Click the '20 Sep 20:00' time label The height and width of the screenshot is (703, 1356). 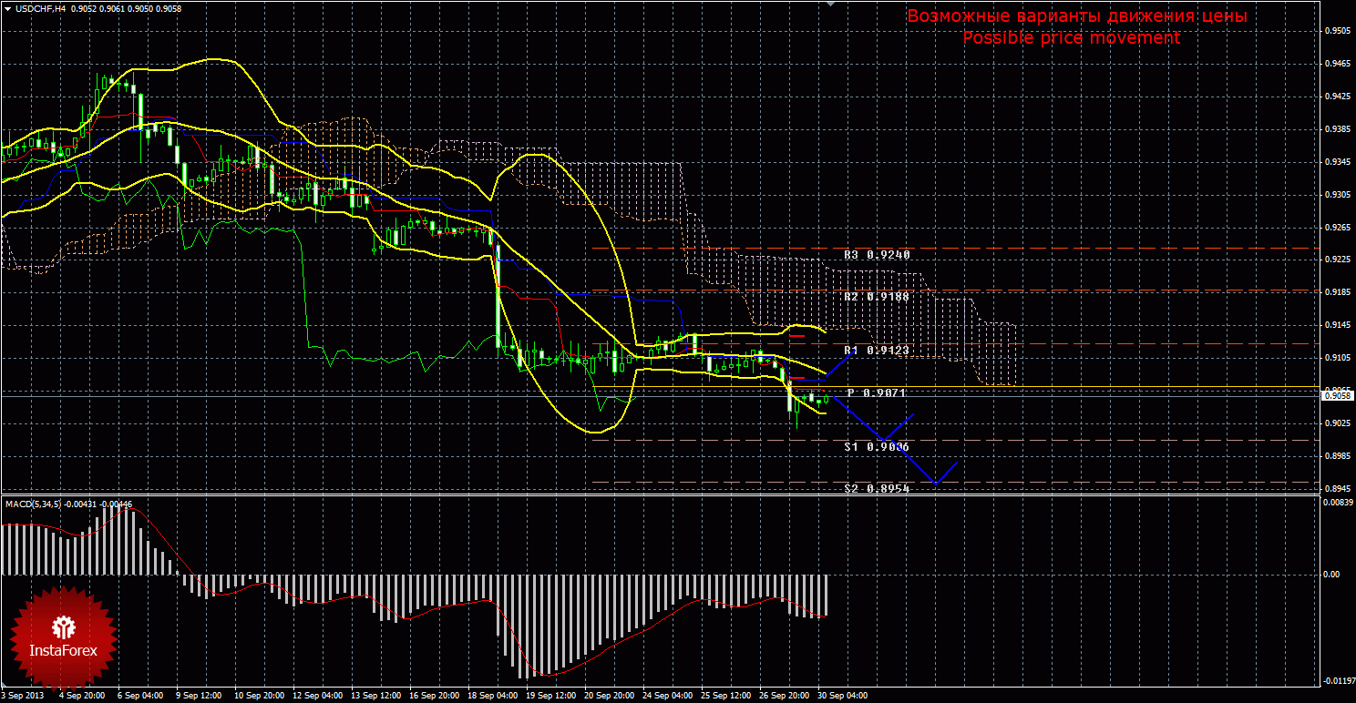[x=609, y=696]
